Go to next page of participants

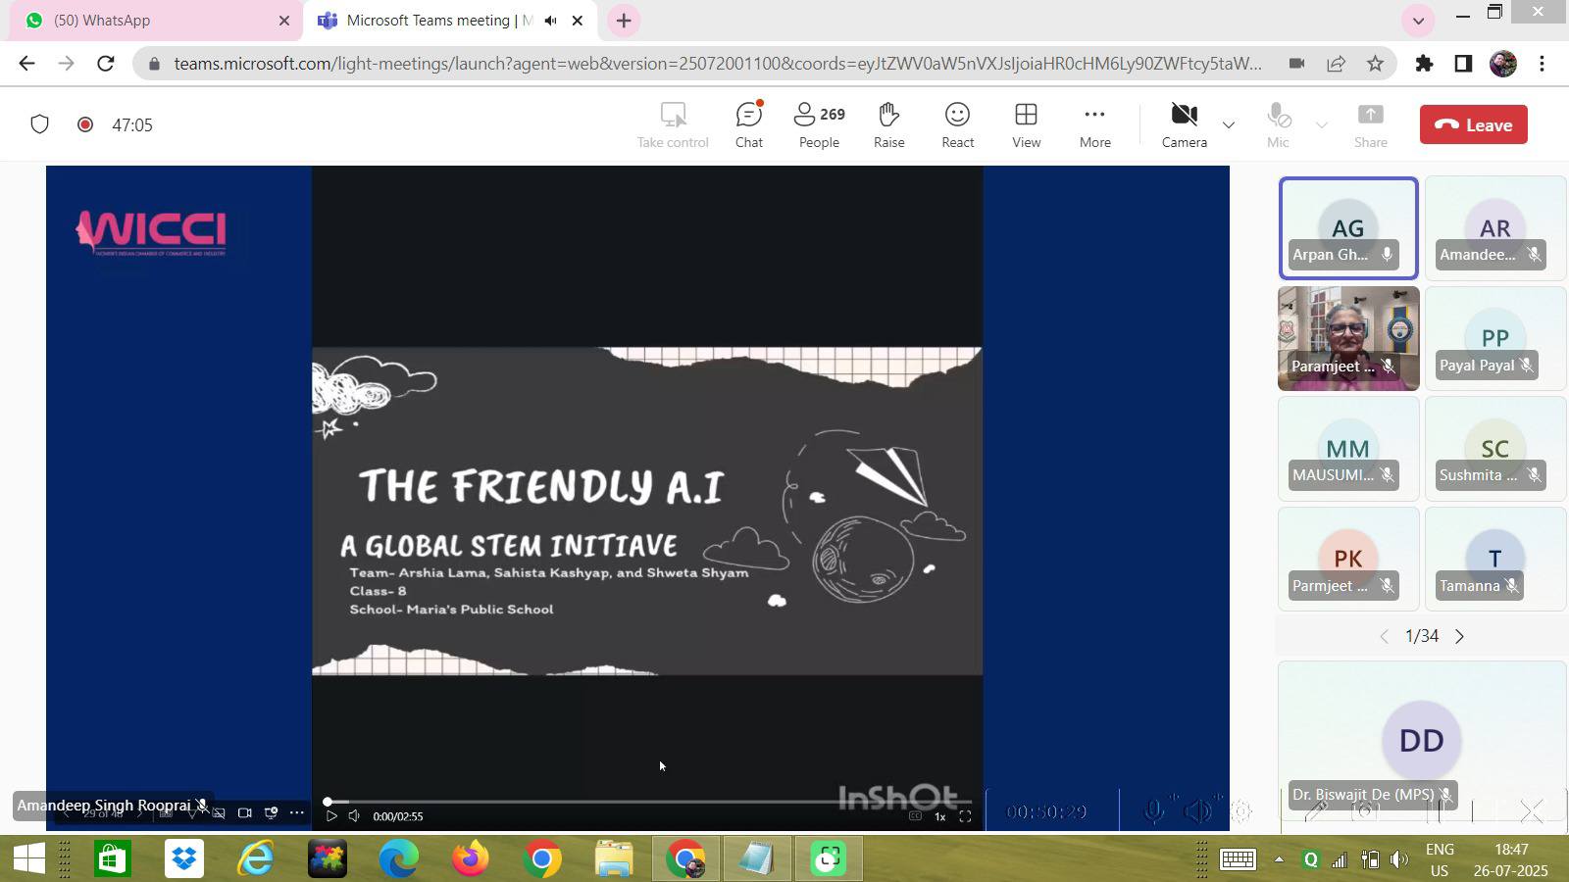(x=1459, y=637)
